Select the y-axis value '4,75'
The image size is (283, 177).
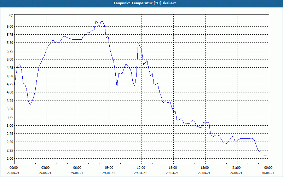[x=10, y=68]
